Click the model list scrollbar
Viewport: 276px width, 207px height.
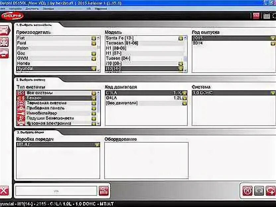point(185,54)
